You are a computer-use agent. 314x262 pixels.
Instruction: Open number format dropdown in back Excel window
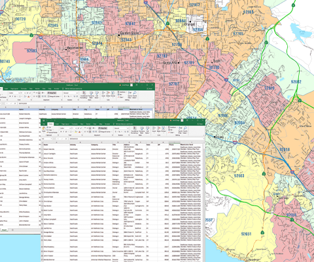[77, 93]
